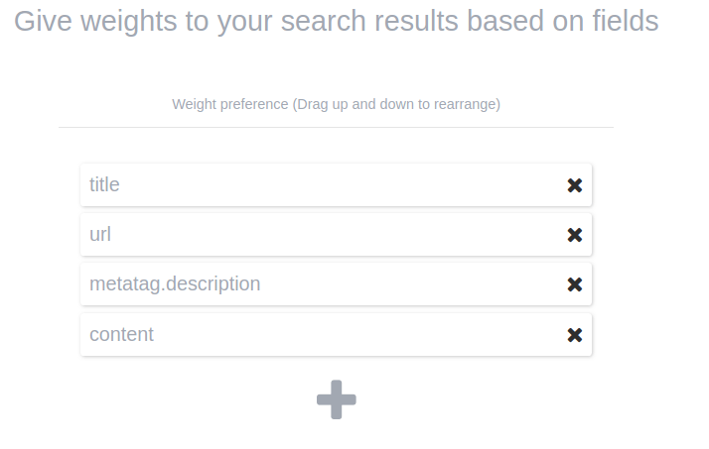Select the metatag.description weight row card
The image size is (709, 449).
pyautogui.click(x=397, y=284)
